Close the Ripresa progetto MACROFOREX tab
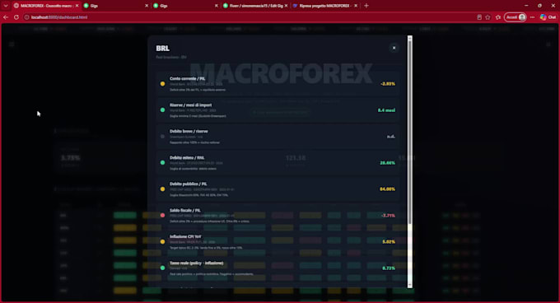The height and width of the screenshot is (303, 560). (x=356, y=6)
